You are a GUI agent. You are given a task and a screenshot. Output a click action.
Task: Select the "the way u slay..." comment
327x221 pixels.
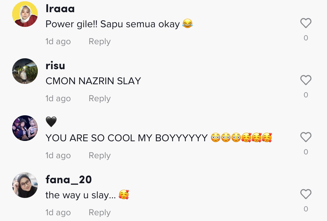click(82, 195)
